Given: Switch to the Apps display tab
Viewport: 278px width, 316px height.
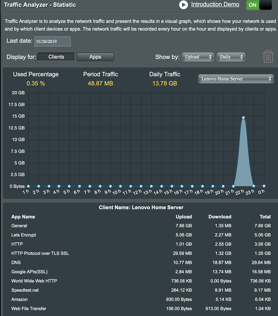Looking at the screenshot, I should pos(95,57).
